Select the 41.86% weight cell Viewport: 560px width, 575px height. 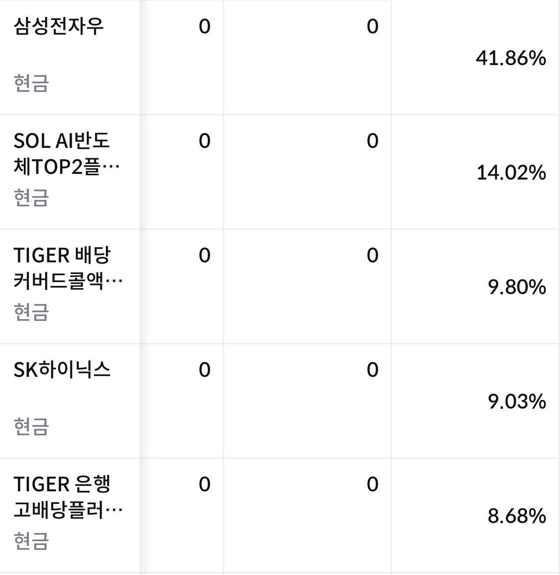511,58
